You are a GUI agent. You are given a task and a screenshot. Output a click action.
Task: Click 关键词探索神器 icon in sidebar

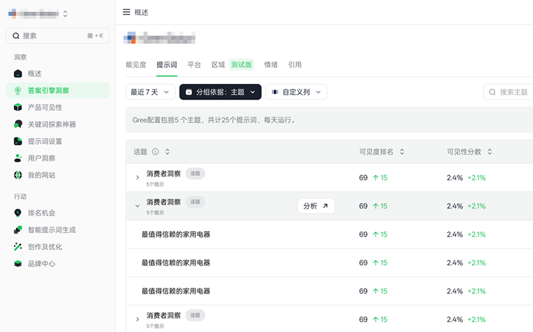[18, 124]
